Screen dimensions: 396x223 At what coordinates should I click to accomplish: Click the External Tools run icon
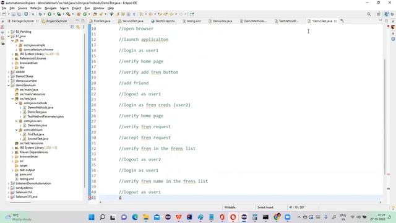pos(68,14)
